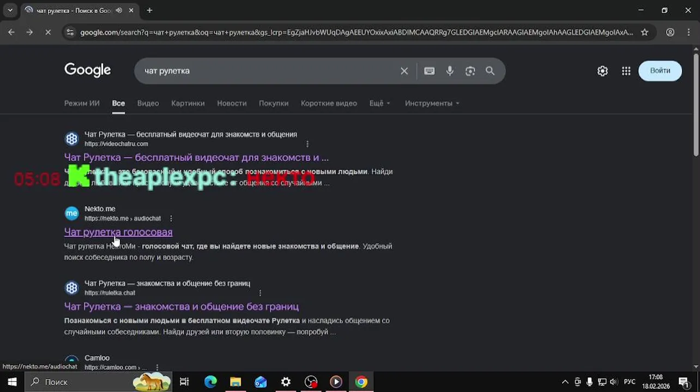Launch Microsoft Edge from the taskbar

click(x=210, y=382)
